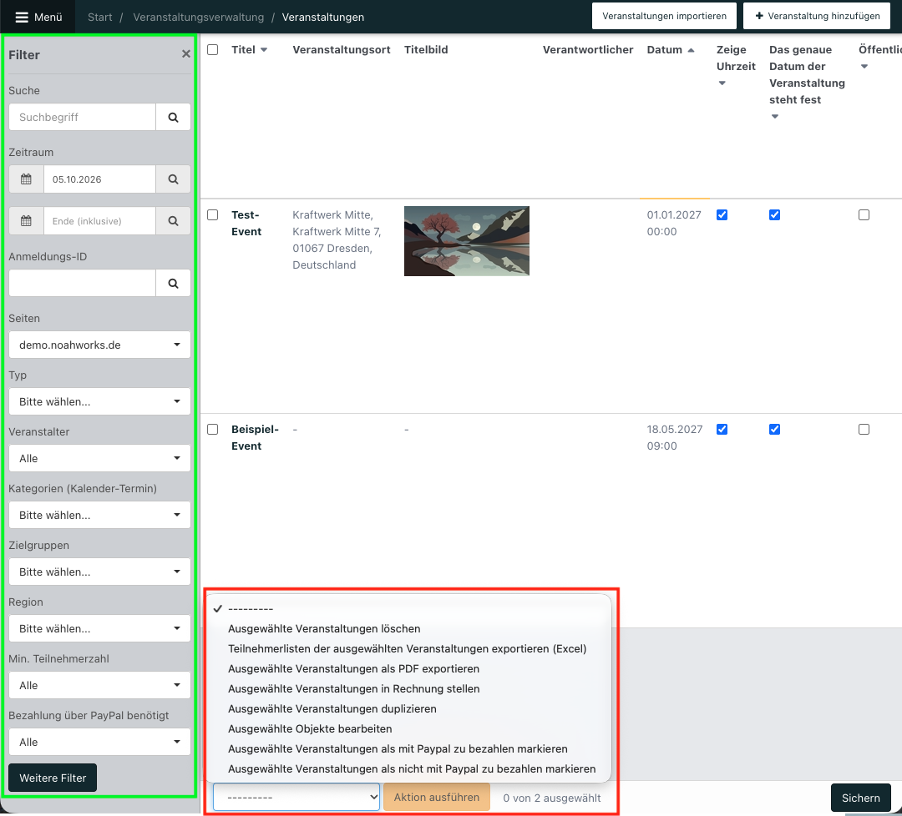Viewport: 902px width, 816px height.
Task: Toggle Zeige Uhrzeit checkbox for Test-Event
Action: (722, 215)
